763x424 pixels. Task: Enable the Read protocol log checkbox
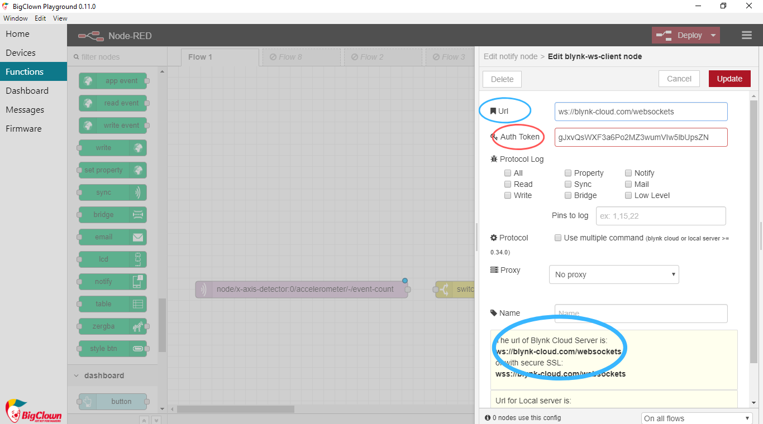pyautogui.click(x=508, y=184)
